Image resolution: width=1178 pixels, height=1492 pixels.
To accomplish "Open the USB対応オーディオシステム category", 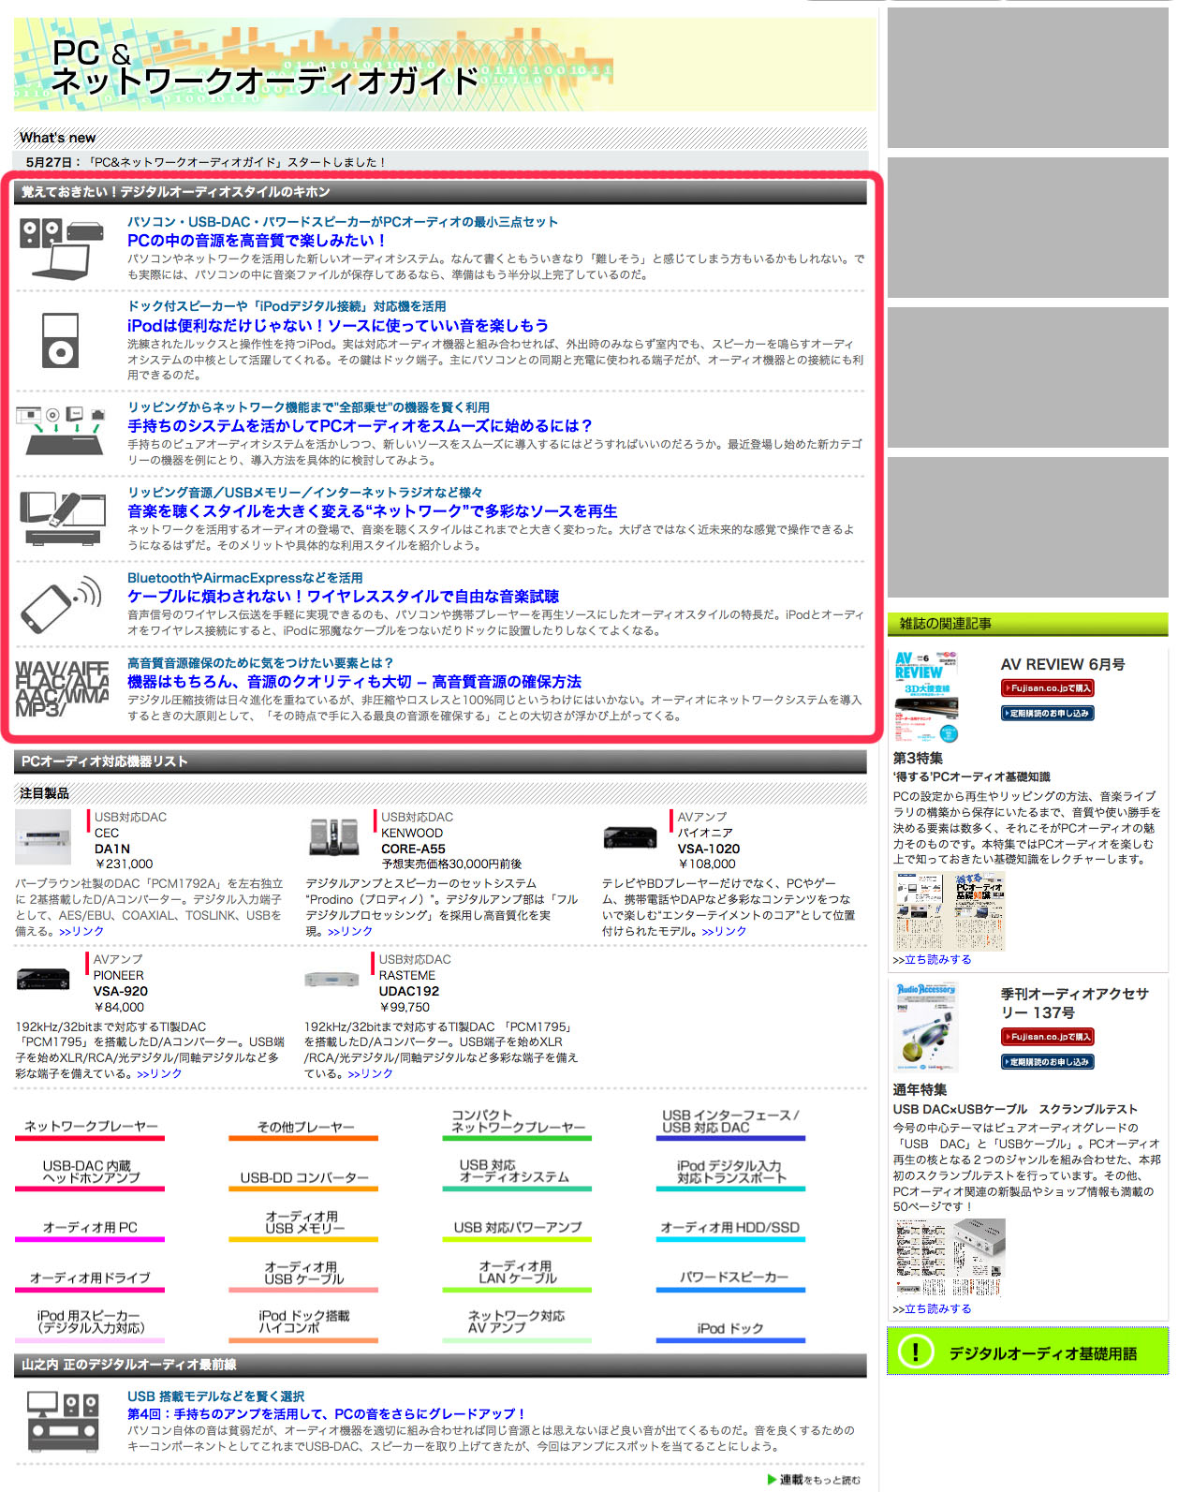I will pyautogui.click(x=517, y=1174).
